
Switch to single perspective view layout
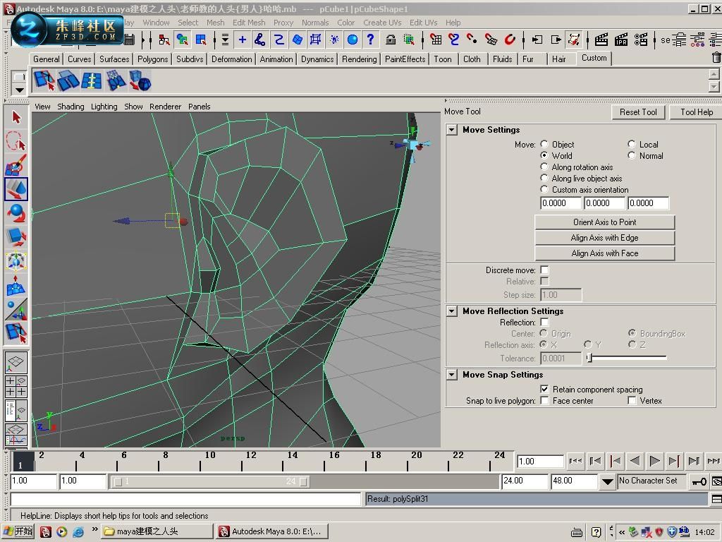pos(16,363)
